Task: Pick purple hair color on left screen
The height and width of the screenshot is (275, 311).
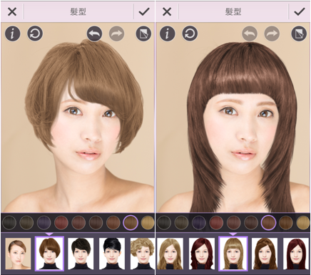Action: point(44,223)
